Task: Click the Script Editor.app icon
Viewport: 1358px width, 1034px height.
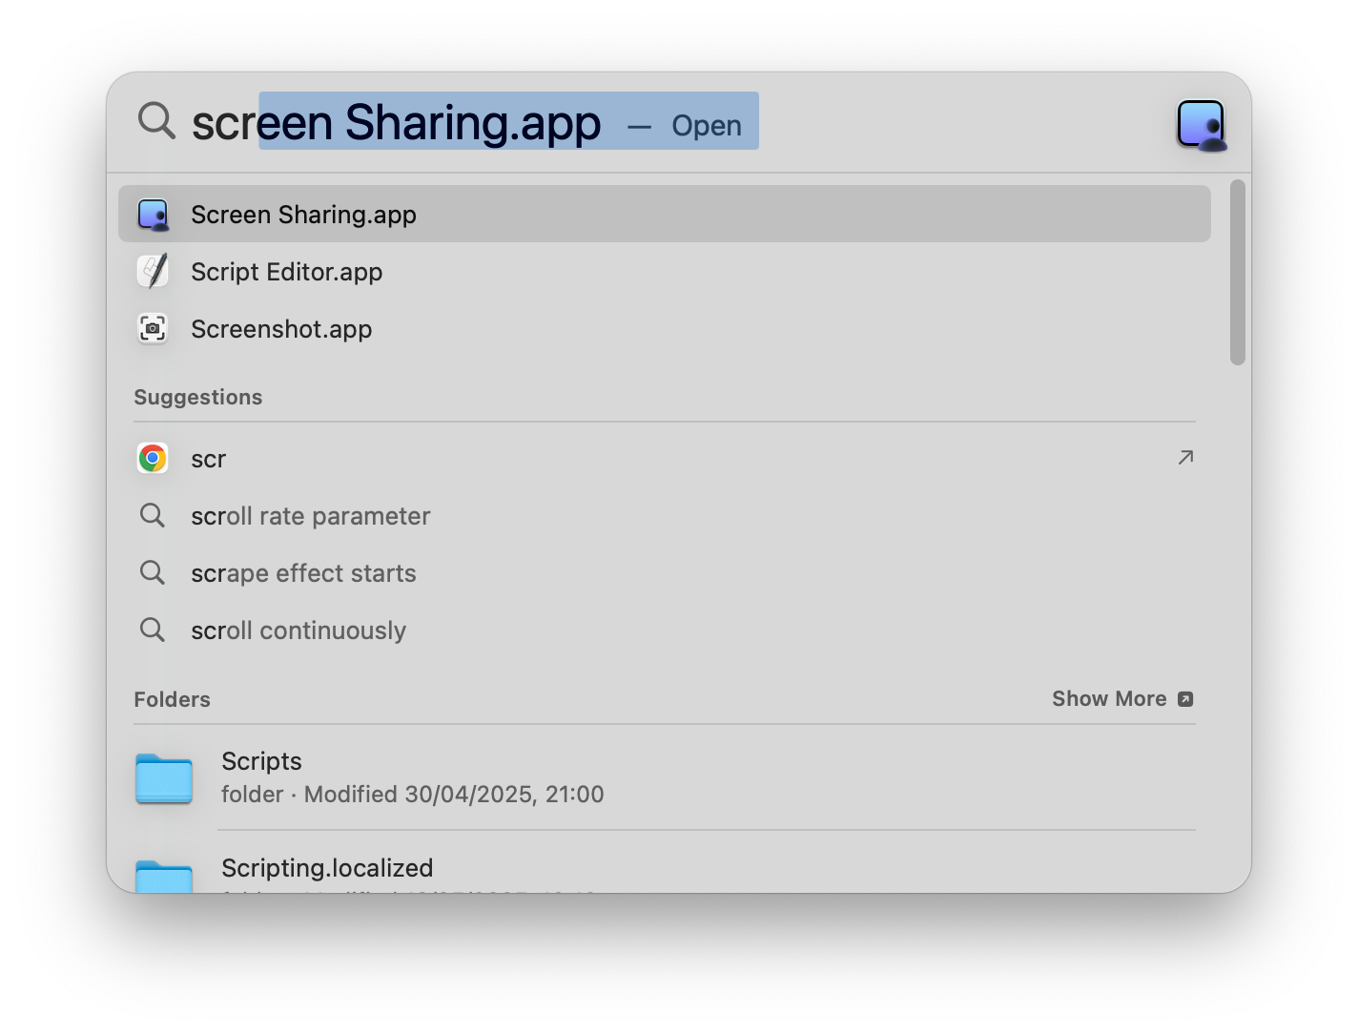Action: coord(153,272)
